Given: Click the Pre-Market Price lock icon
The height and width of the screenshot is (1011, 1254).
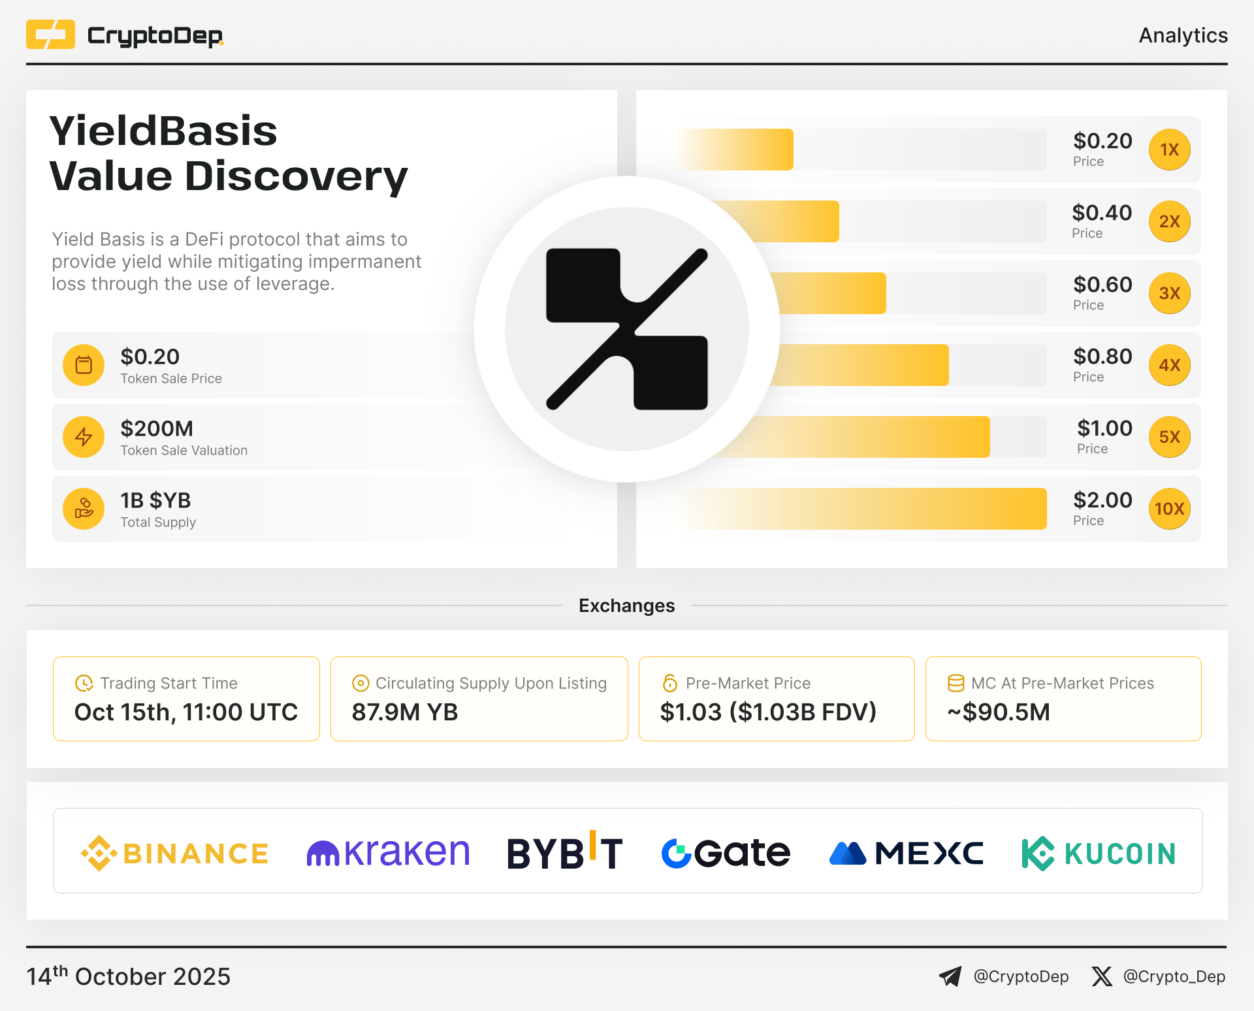Looking at the screenshot, I should [x=670, y=683].
